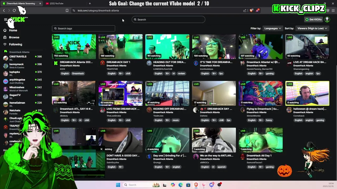Close the DreamHack Atlanta Streaming tab
337x189 pixels.
(40, 3)
